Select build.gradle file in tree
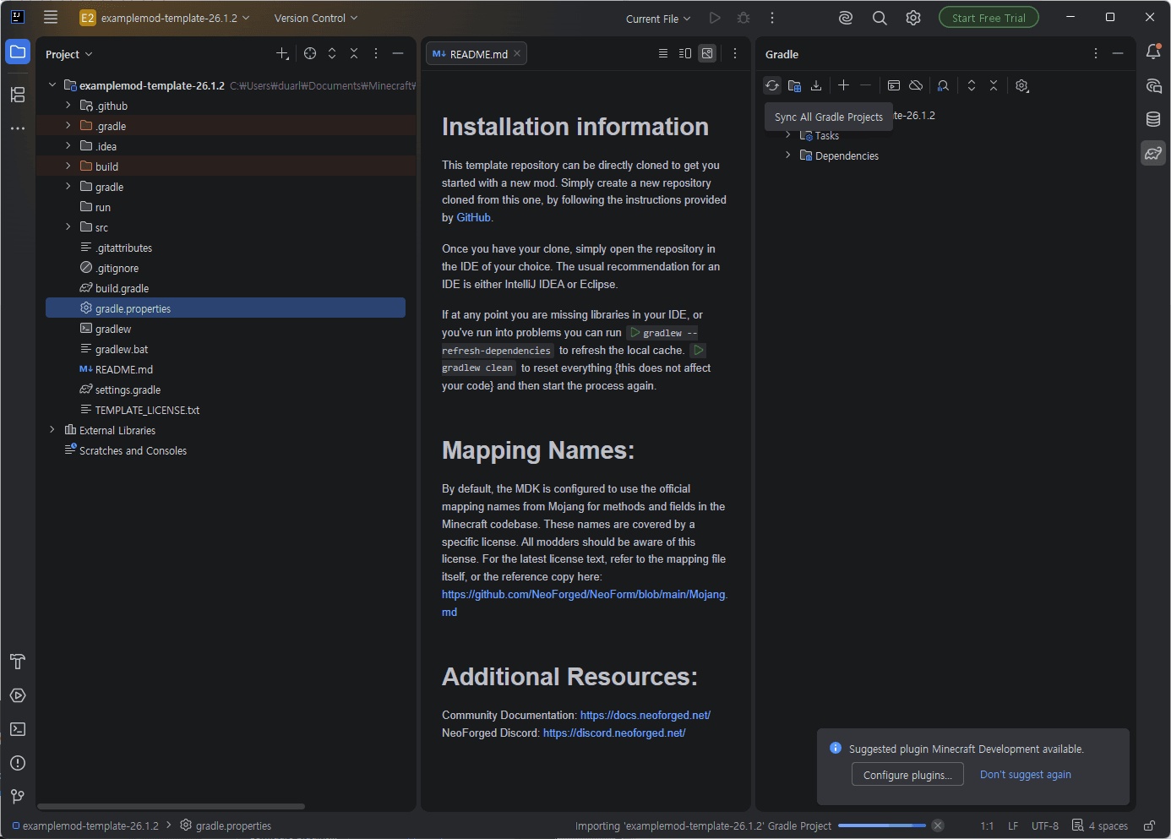The height and width of the screenshot is (839, 1171). pos(122,288)
